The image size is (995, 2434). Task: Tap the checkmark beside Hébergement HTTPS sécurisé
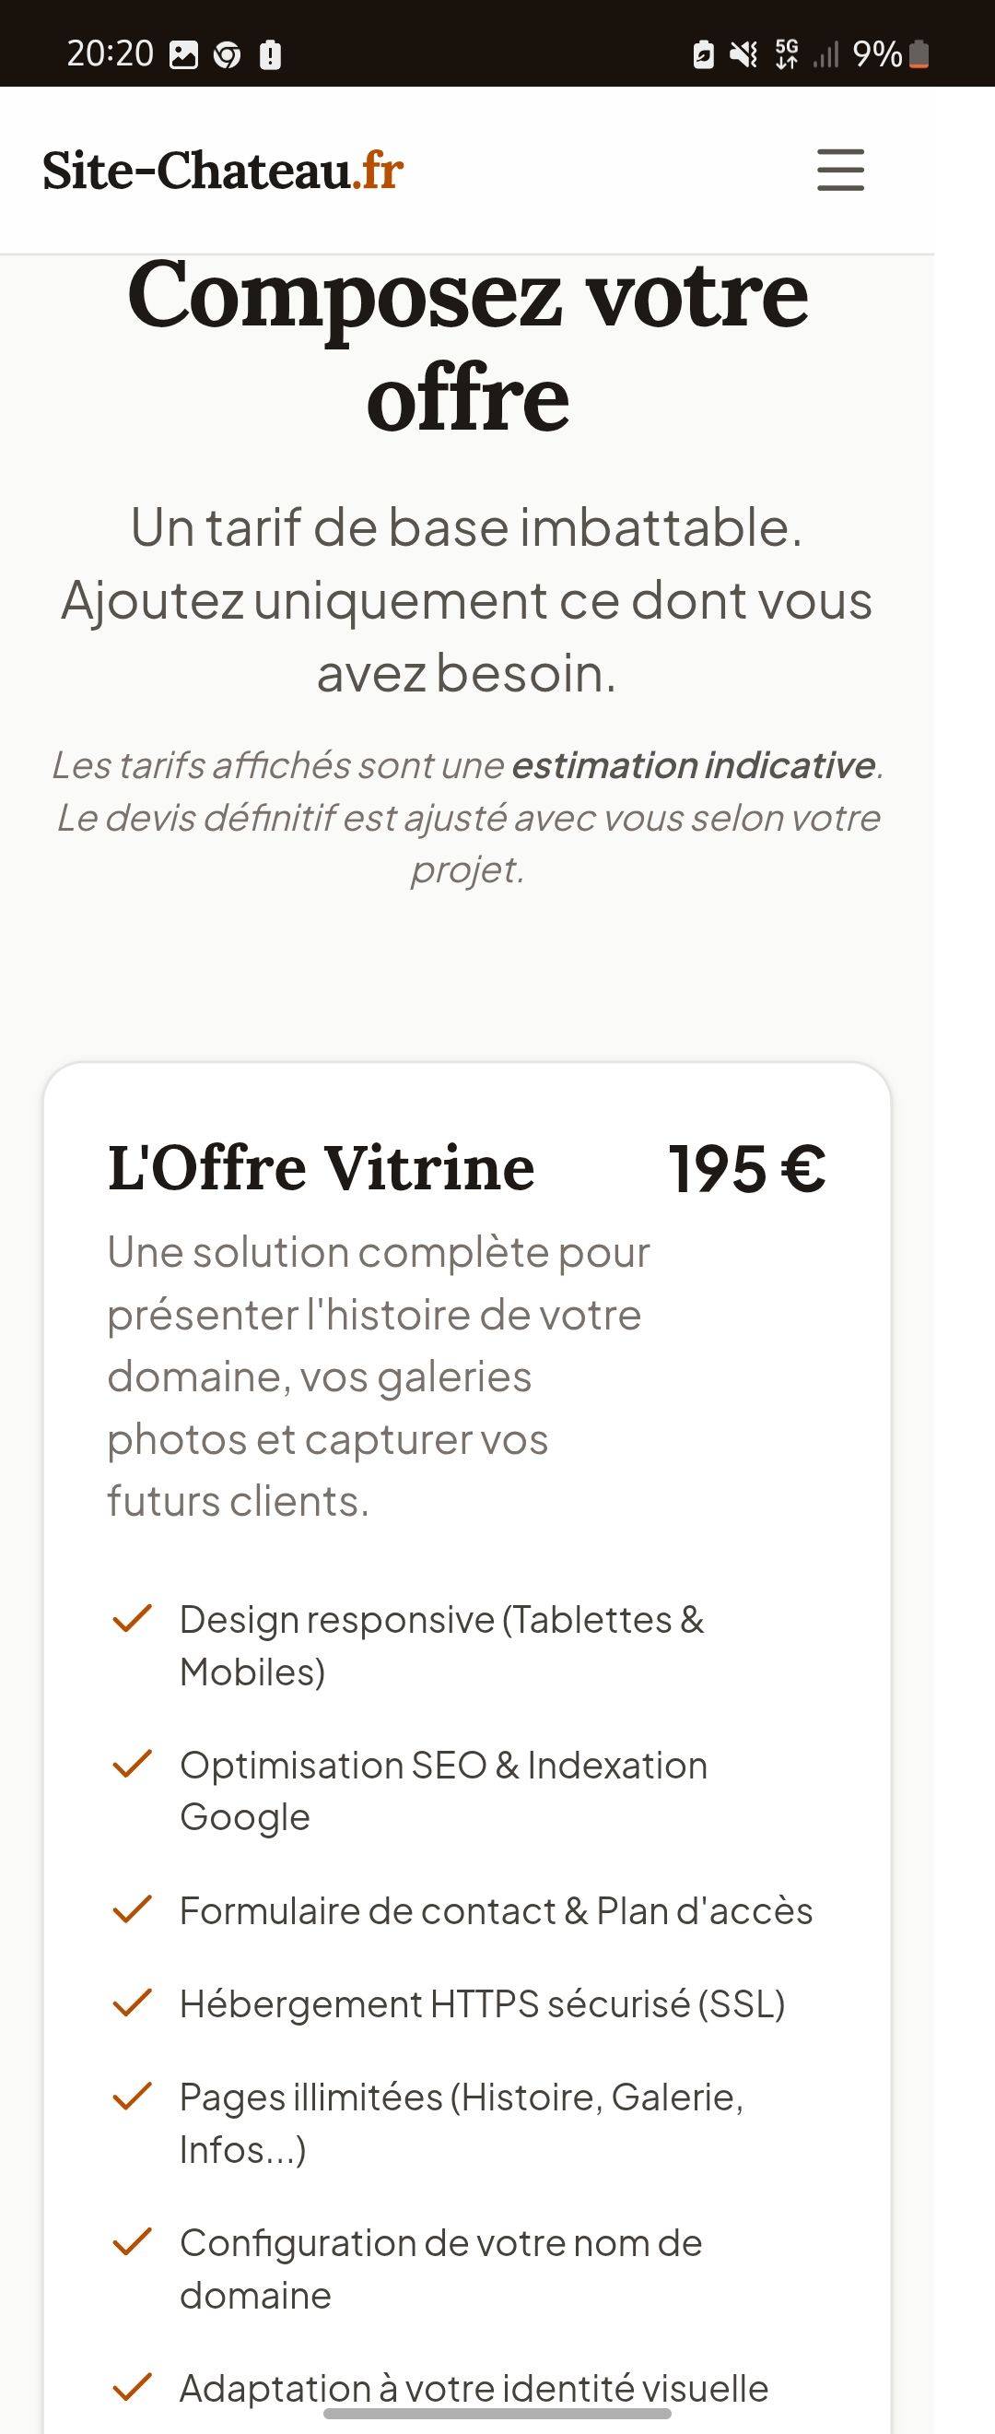(132, 2003)
